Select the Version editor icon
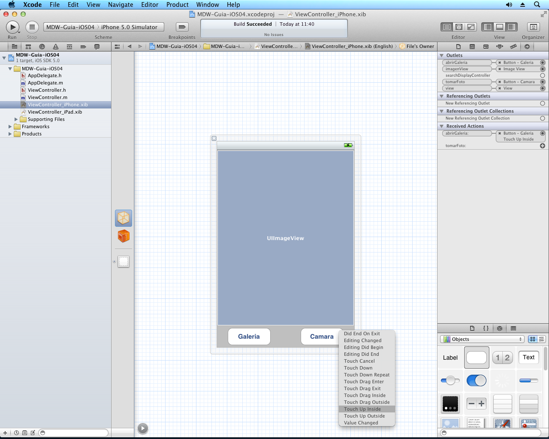549x439 pixels. (471, 27)
